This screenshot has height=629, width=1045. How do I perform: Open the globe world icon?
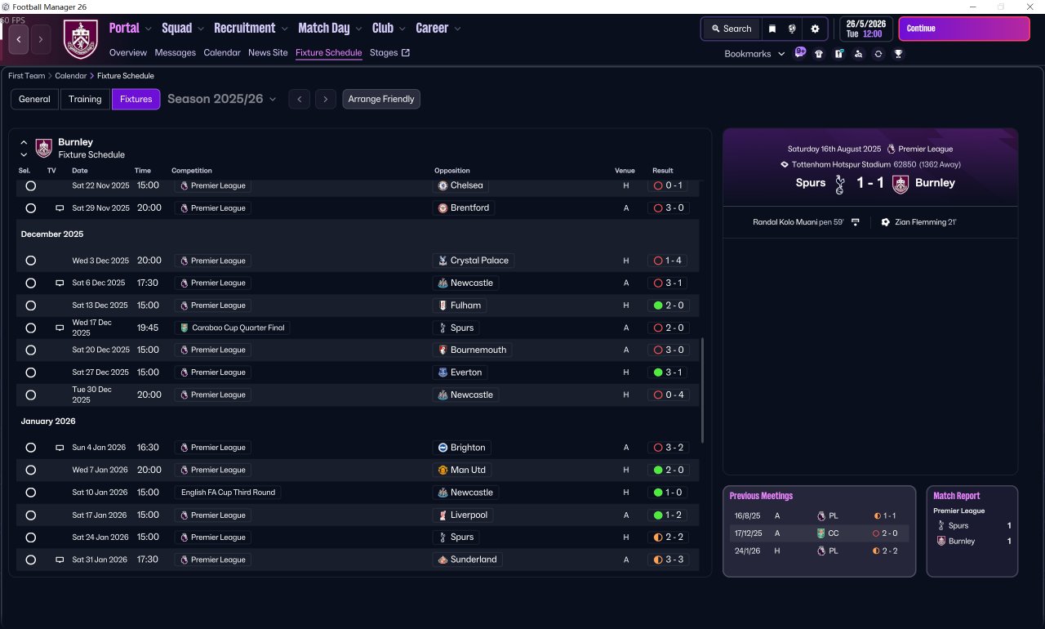(x=792, y=29)
